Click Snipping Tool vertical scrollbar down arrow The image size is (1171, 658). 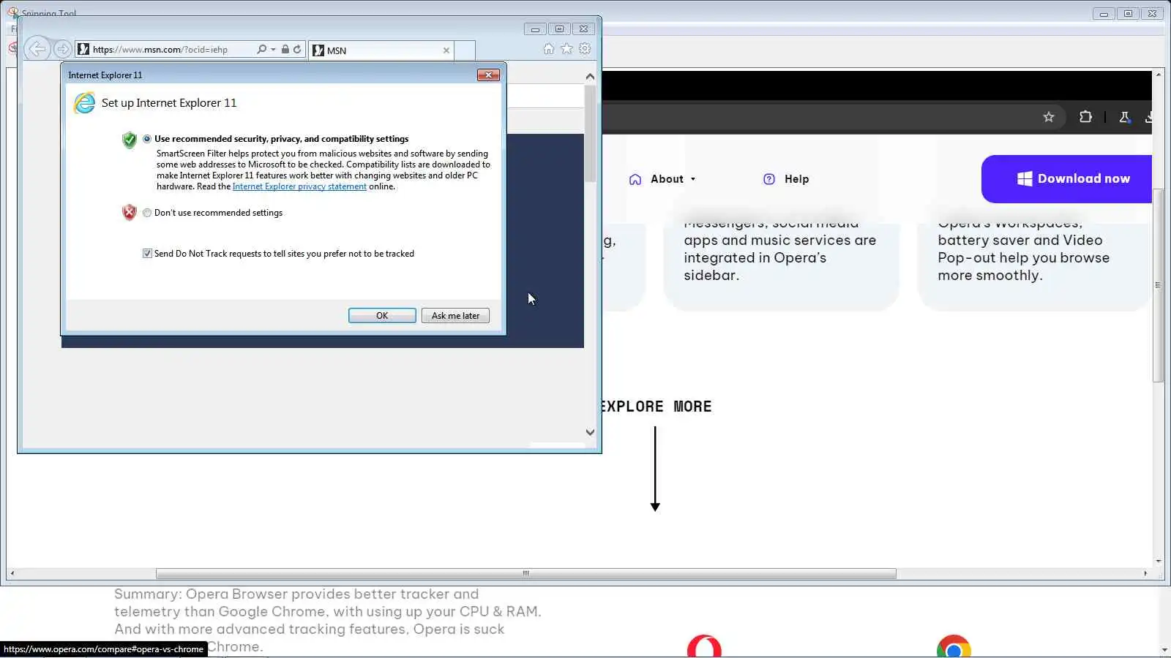(x=1158, y=561)
